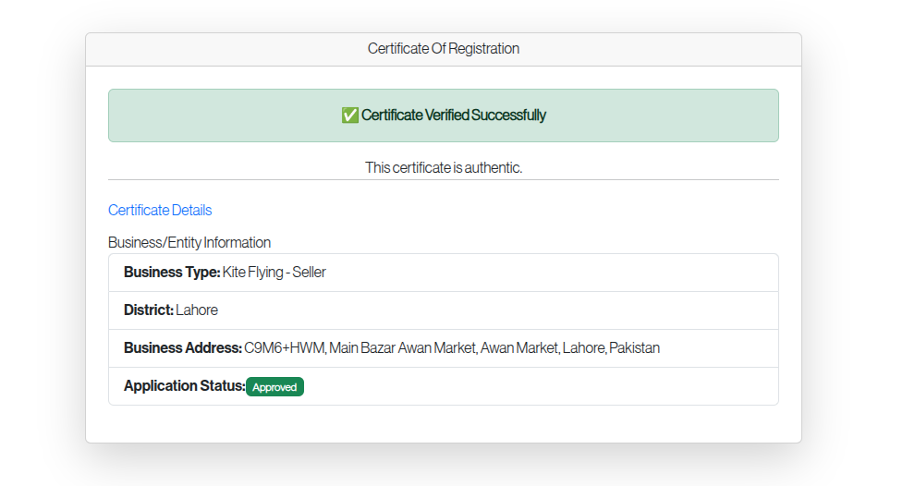Screen dimensions: 915x486
Task: Click the word 'Seller' in business type
Action: point(309,273)
